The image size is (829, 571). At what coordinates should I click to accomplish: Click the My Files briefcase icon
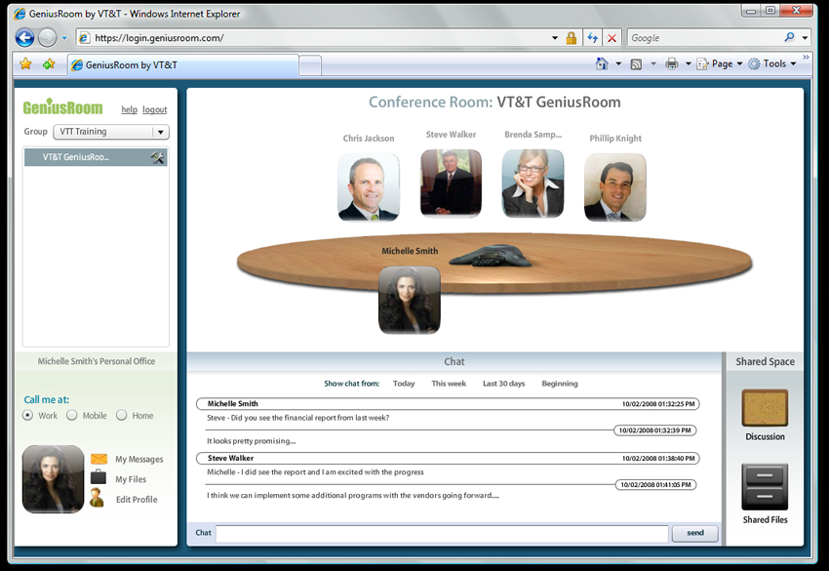coord(99,478)
